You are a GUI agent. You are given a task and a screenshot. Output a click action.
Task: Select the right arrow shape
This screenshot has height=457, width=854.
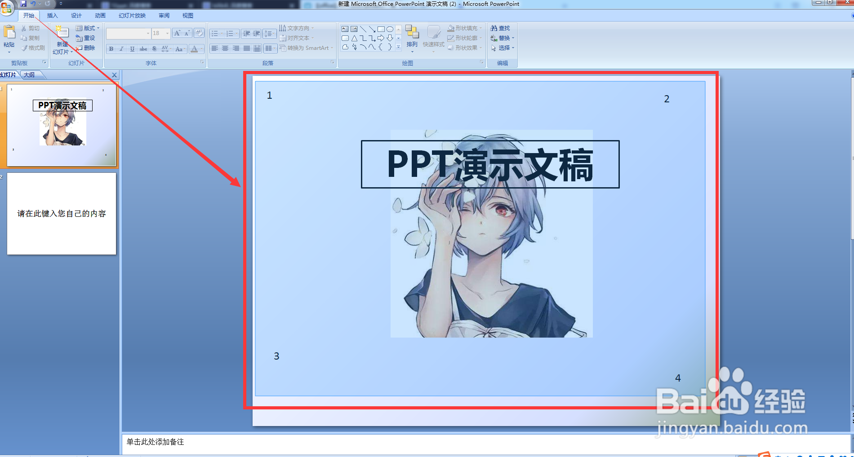tap(381, 38)
